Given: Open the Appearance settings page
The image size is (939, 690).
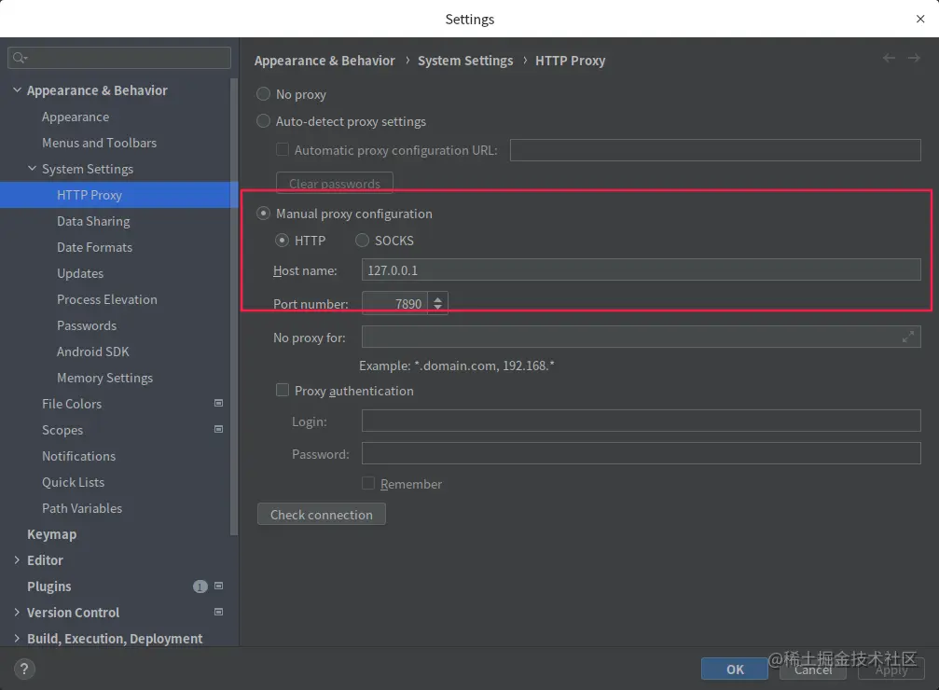Looking at the screenshot, I should coord(76,117).
